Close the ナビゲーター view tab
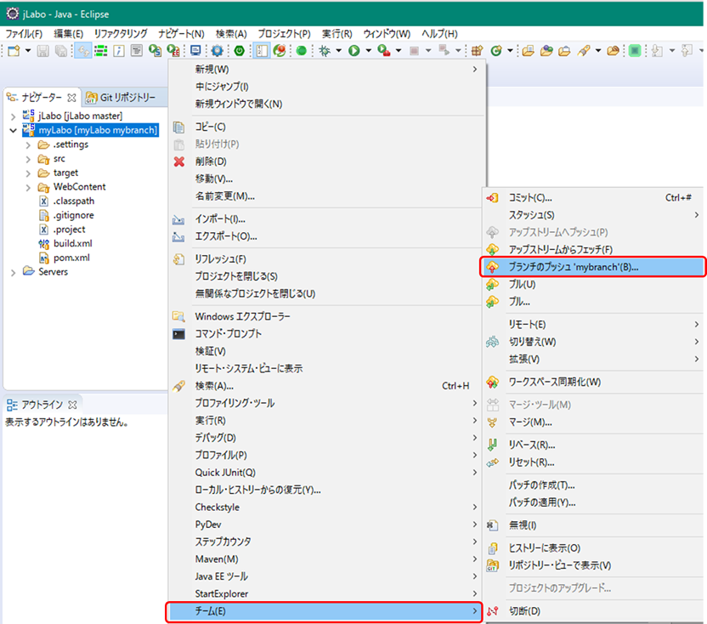The image size is (707, 624). pos(71,98)
